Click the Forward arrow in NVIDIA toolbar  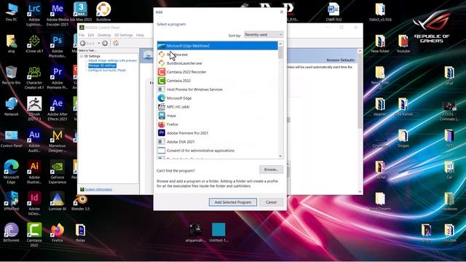[x=105, y=44]
